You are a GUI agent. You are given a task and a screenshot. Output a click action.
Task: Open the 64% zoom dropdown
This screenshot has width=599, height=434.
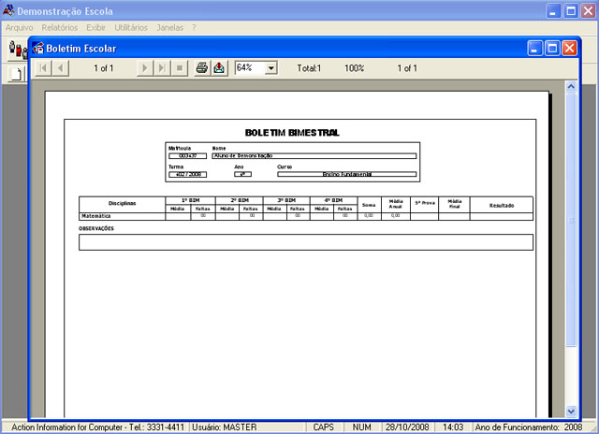point(271,68)
